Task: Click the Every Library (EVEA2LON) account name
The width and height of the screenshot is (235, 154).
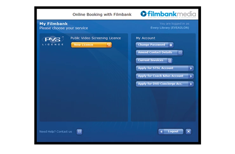Action: [x=170, y=28]
